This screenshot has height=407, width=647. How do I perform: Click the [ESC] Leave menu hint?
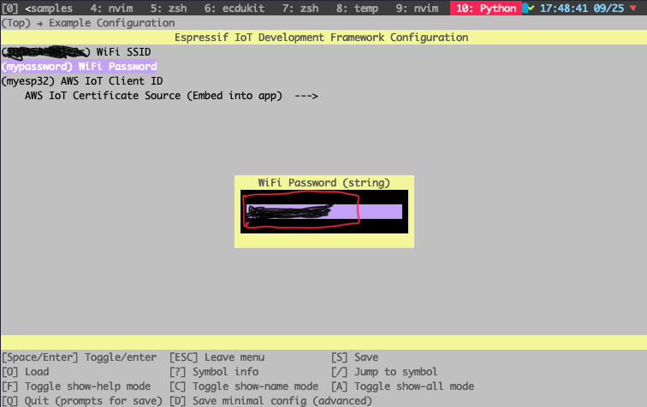217,357
